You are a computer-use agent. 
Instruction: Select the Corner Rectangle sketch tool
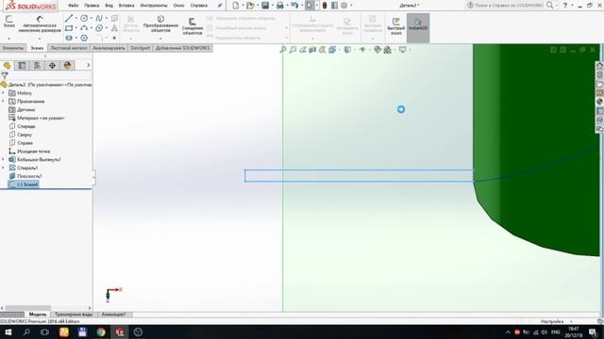point(69,28)
